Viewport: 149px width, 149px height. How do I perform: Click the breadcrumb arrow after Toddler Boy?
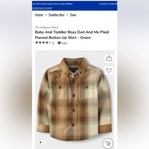[x=67, y=15]
